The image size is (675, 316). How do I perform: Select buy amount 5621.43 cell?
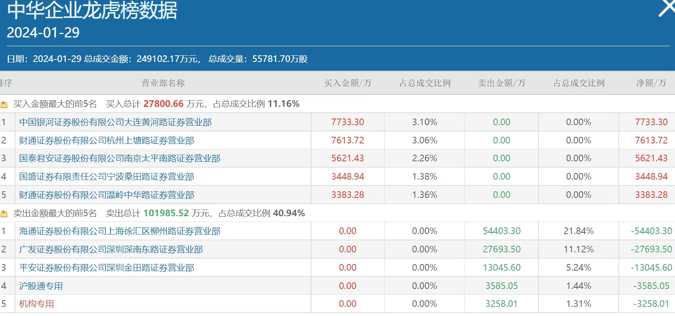pos(348,158)
